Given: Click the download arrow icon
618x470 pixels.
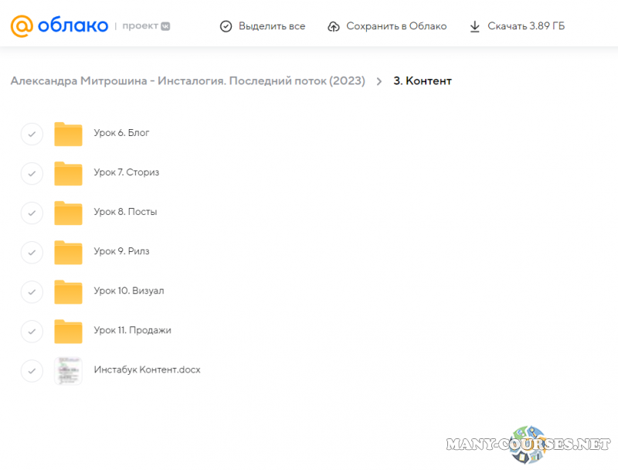Looking at the screenshot, I should [475, 26].
